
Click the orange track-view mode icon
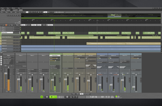[6, 25]
